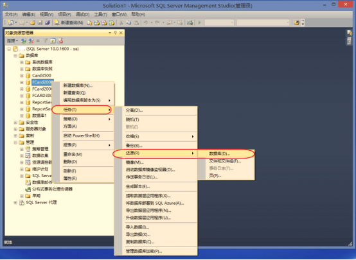The image size is (356, 260).
Task: Select the 早期 folder in tree
Action: click(37, 196)
